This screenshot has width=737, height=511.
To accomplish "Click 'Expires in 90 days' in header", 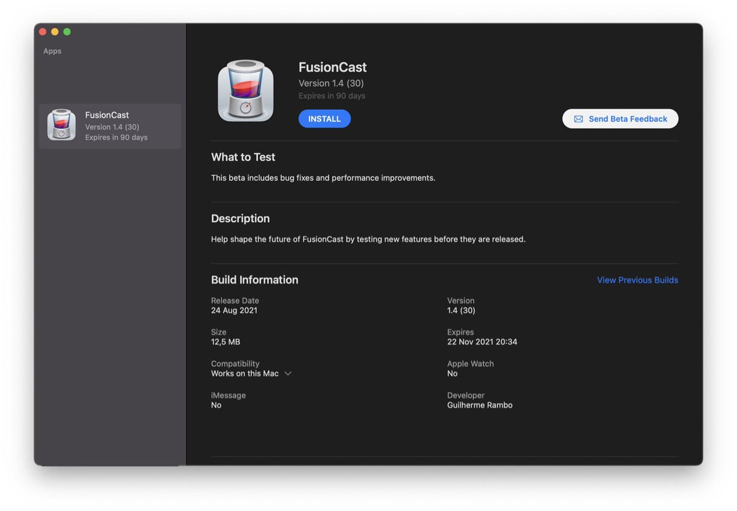I will pyautogui.click(x=332, y=96).
